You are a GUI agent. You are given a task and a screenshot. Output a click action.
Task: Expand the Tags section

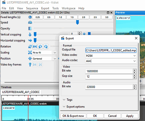(x=68, y=100)
